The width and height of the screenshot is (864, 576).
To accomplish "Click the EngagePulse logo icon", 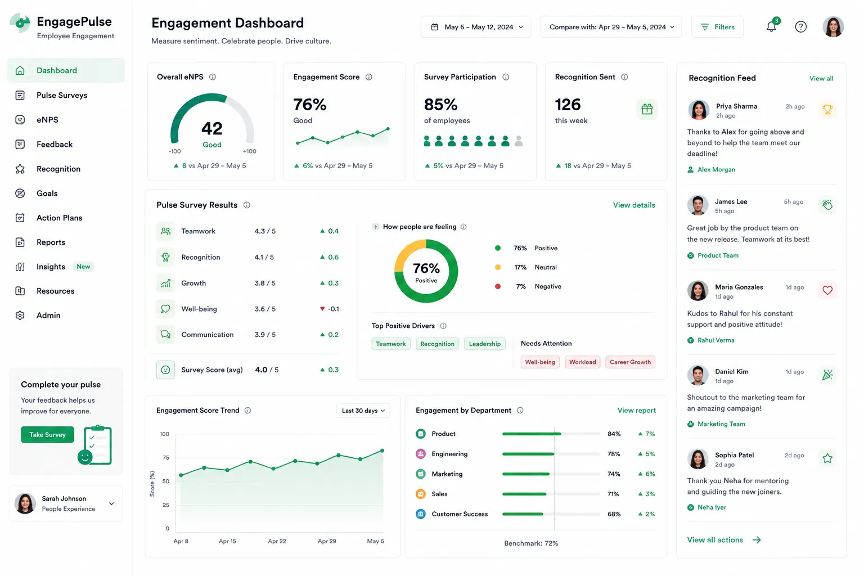I will point(20,23).
